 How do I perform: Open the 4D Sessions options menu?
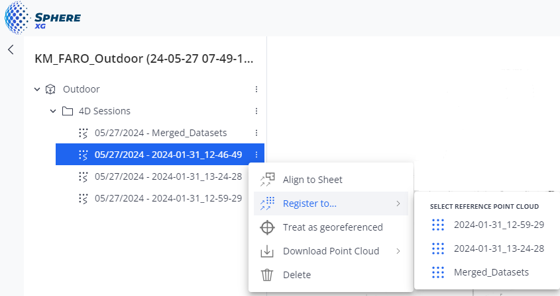click(x=256, y=111)
